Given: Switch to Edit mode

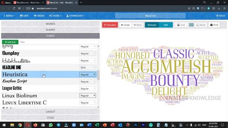Looking at the screenshot, I should pyautogui.click(x=166, y=25).
